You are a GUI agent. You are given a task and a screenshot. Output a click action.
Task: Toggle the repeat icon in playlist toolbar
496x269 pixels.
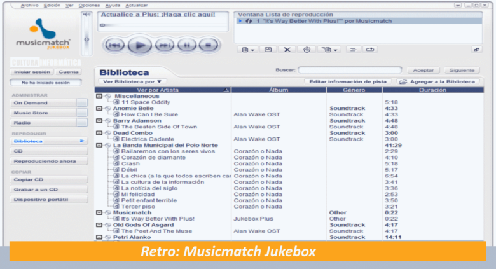tap(371, 49)
